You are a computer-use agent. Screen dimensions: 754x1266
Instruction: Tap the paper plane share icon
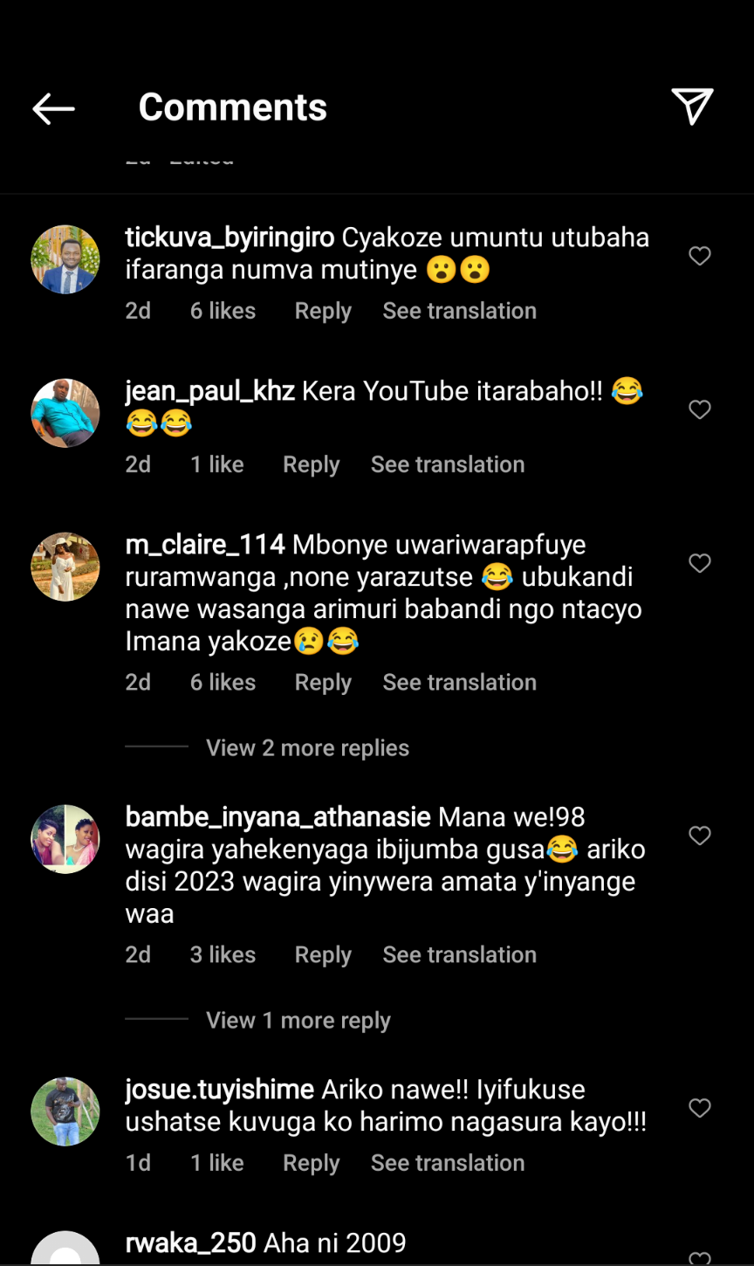pyautogui.click(x=692, y=107)
